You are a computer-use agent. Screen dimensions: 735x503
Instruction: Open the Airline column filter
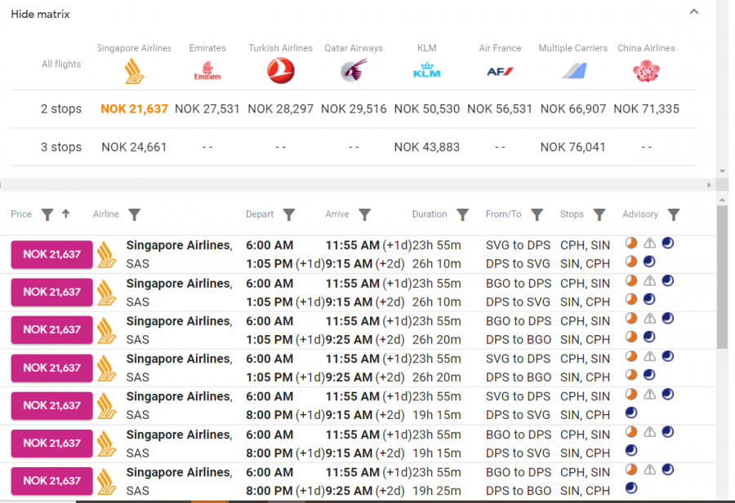coord(135,214)
